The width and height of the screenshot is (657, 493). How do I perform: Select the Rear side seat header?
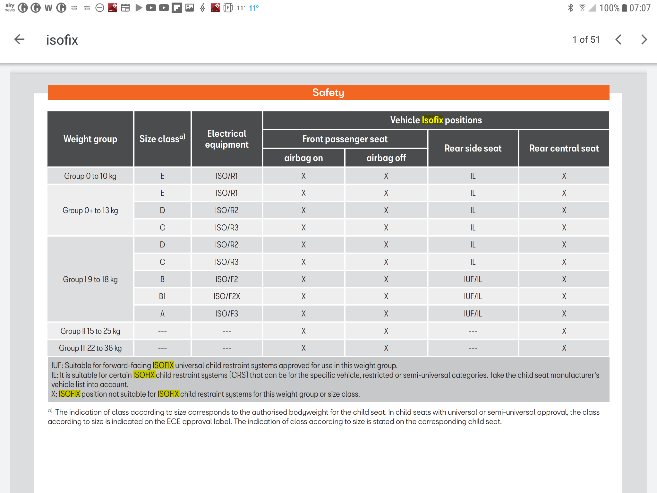click(473, 148)
